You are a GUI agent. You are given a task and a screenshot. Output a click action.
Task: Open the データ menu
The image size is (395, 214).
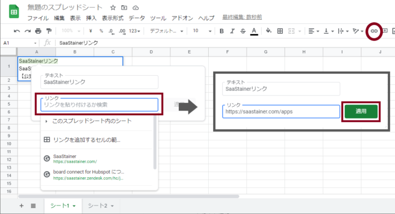click(137, 18)
